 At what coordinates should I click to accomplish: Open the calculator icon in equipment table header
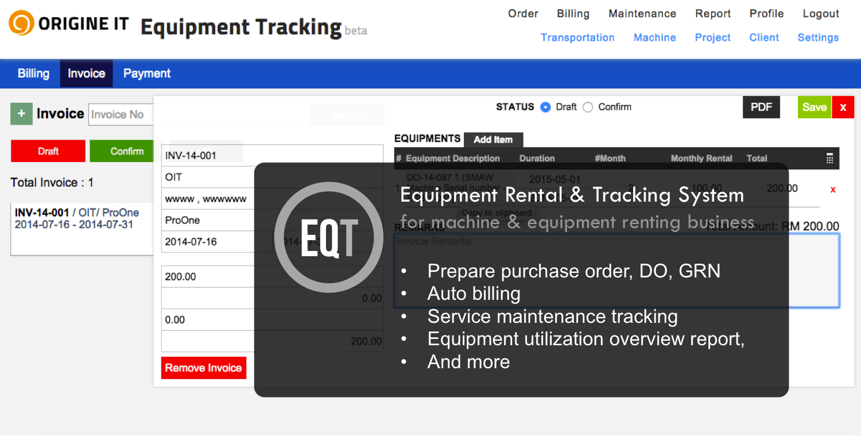pyautogui.click(x=829, y=159)
